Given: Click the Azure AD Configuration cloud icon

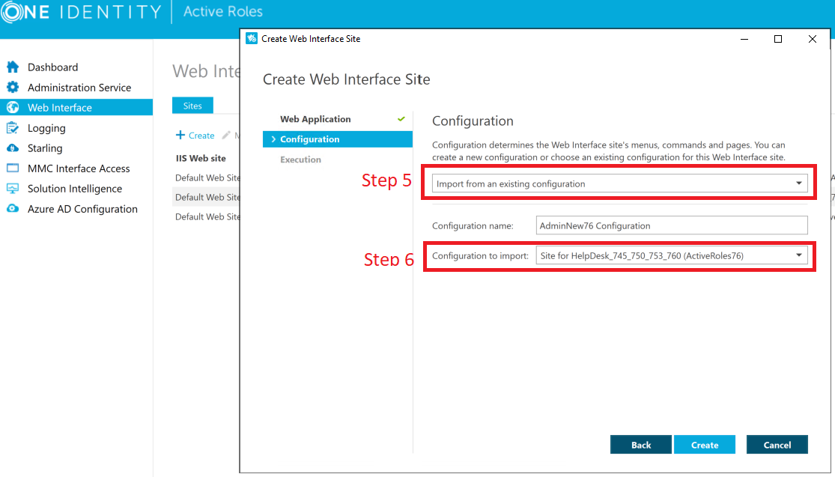Looking at the screenshot, I should point(13,209).
